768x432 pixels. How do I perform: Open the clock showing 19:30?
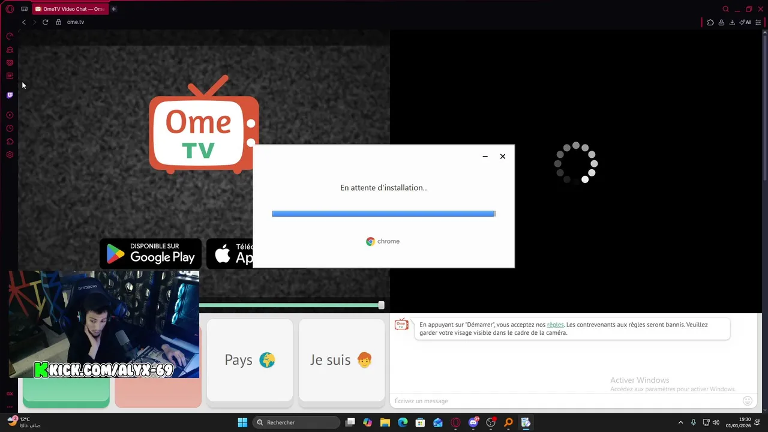click(738, 422)
